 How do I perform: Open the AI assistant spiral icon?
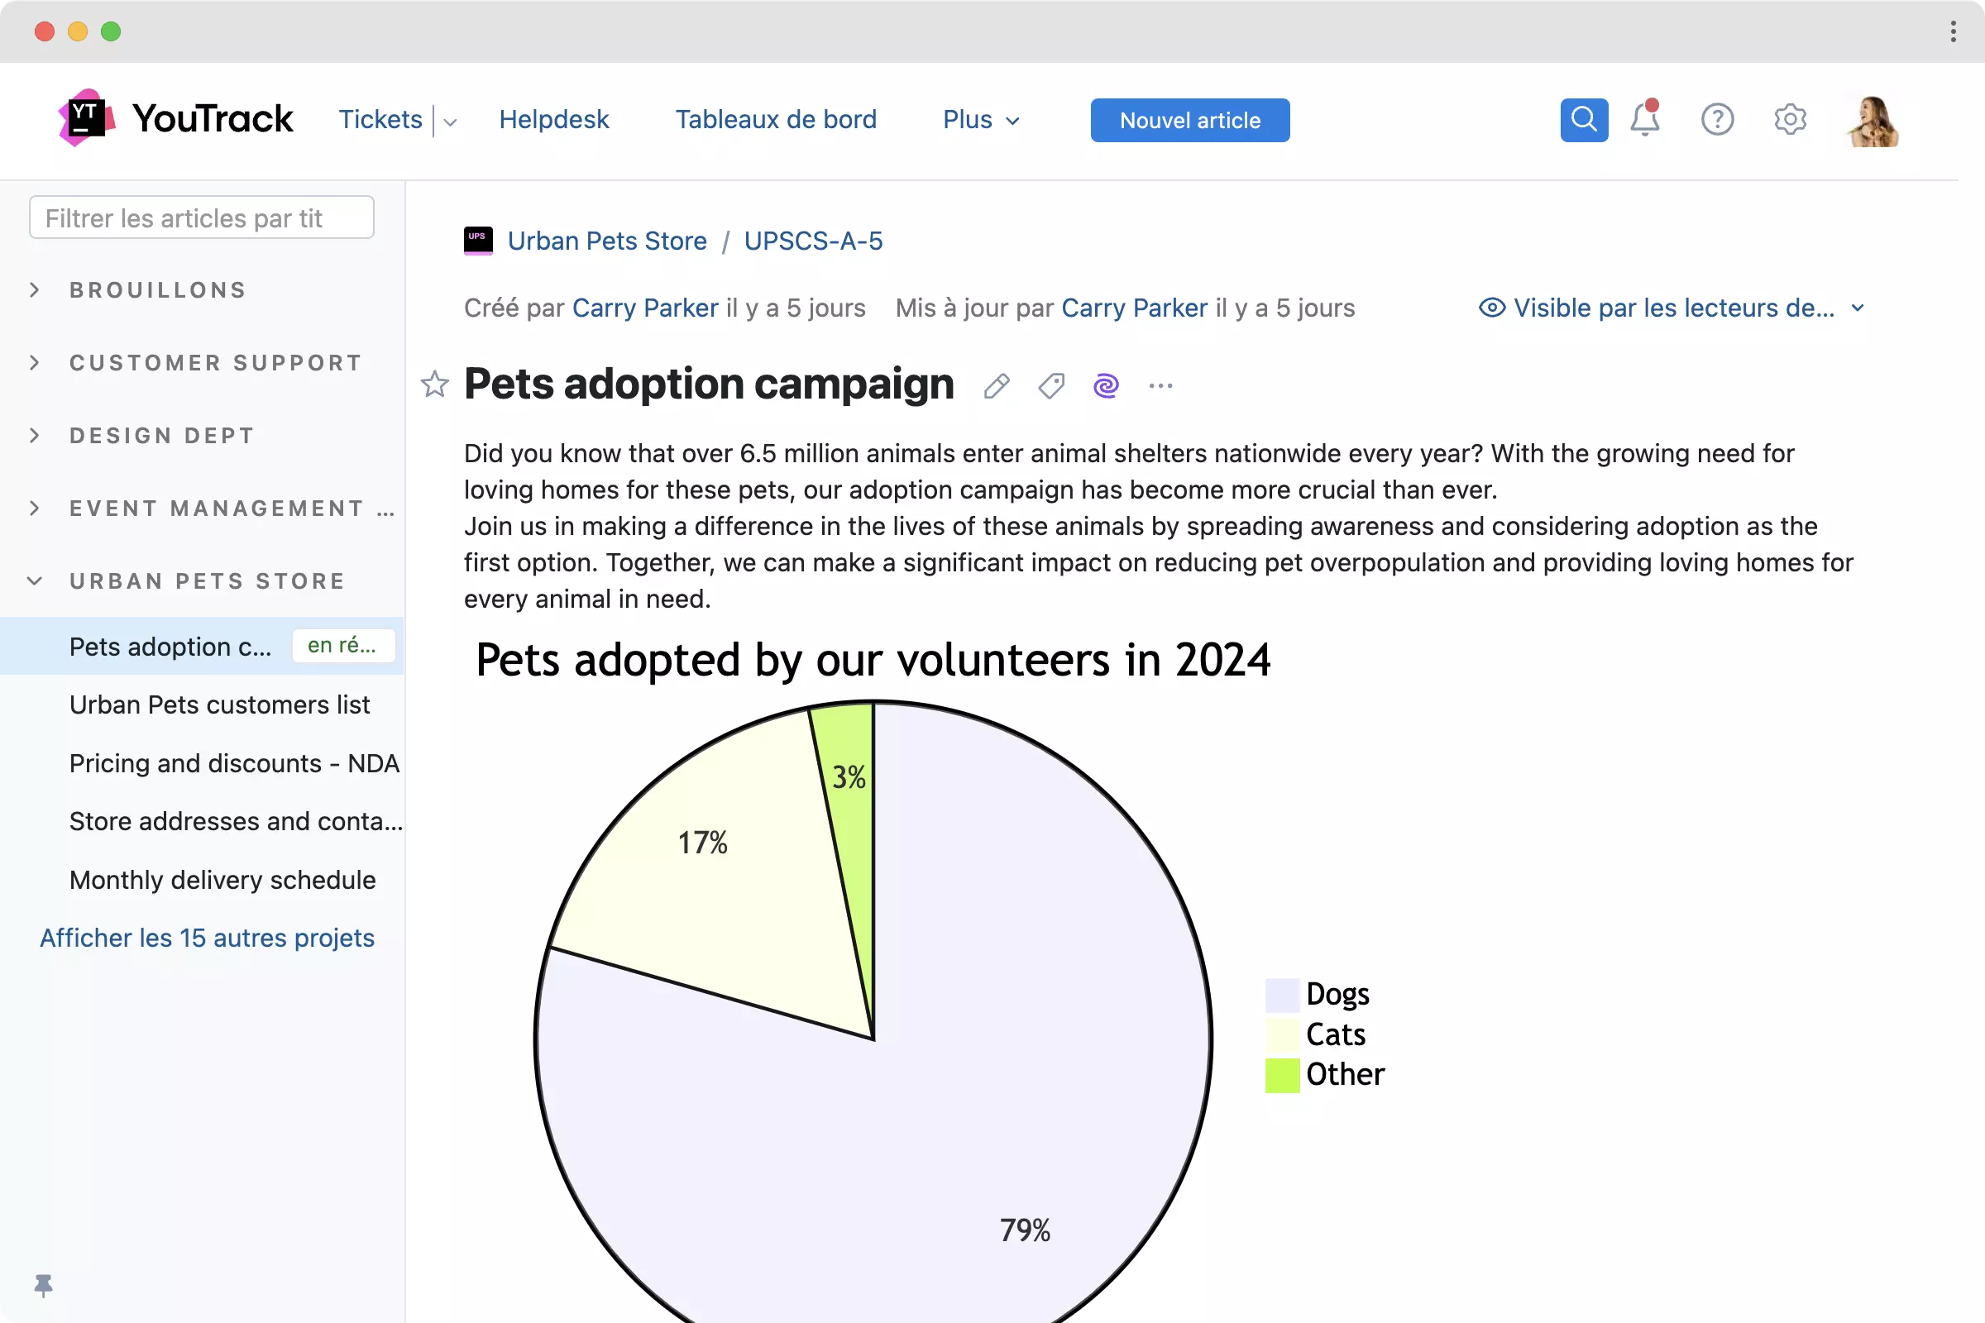(x=1106, y=385)
